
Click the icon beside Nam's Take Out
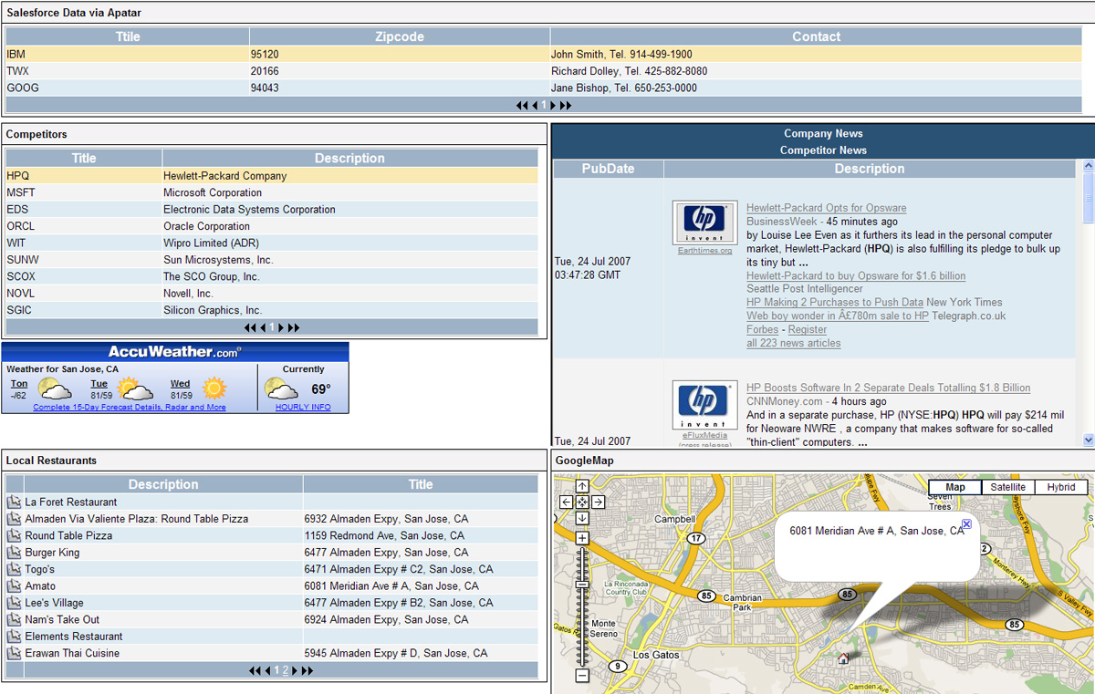[14, 619]
